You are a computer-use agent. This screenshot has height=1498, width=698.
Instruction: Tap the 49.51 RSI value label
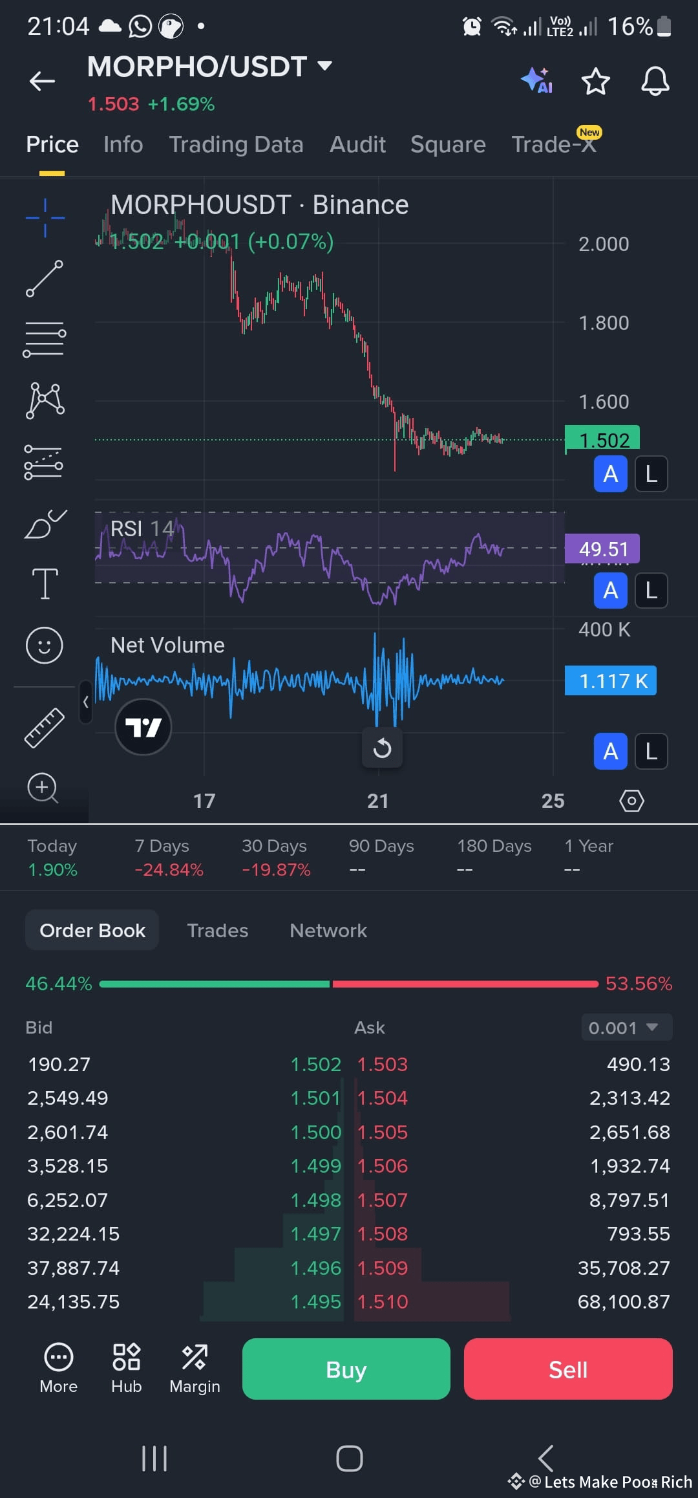tap(602, 548)
